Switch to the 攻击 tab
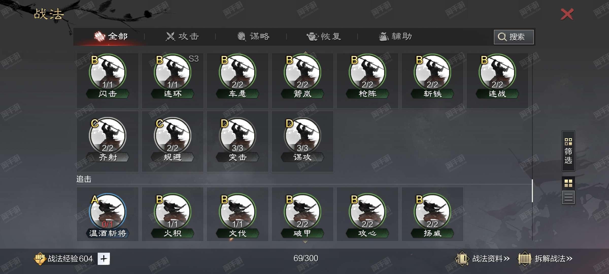The image size is (609, 274). (182, 37)
